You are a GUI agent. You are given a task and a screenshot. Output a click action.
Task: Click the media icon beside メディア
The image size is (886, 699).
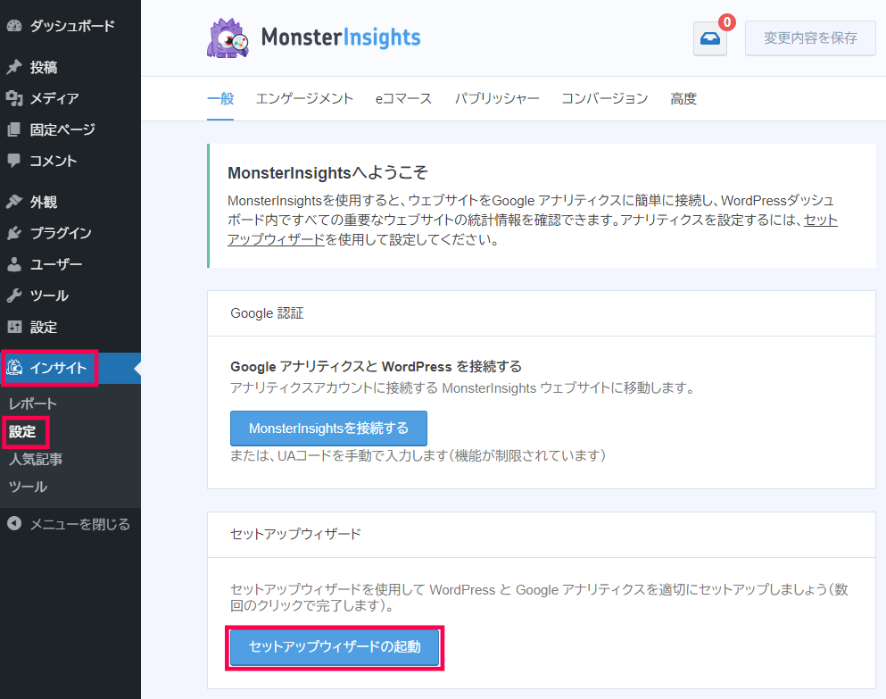click(x=14, y=98)
